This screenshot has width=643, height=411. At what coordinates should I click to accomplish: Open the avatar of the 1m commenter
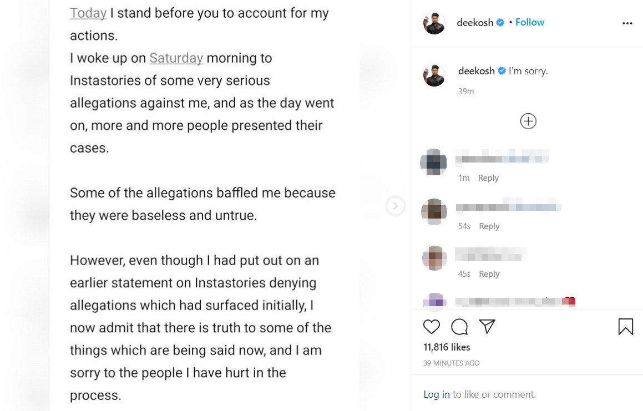434,162
